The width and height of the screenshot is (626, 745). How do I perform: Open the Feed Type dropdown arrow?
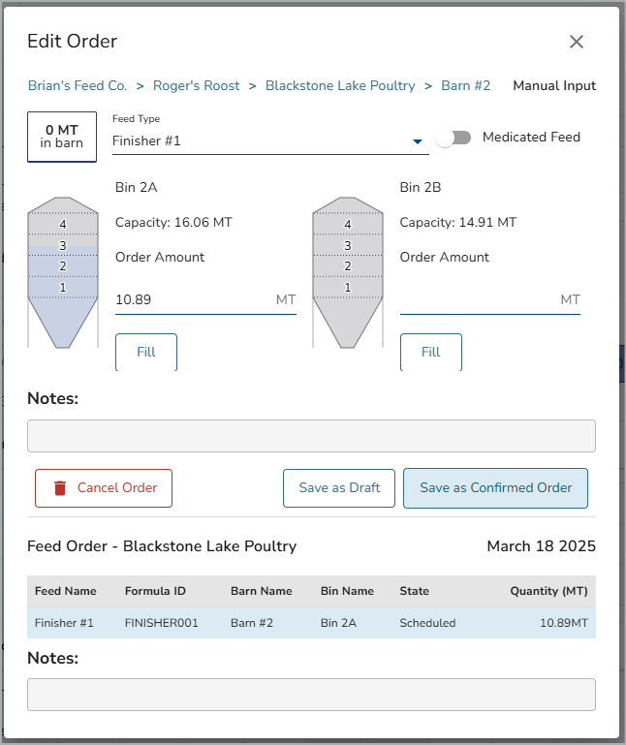coord(418,141)
